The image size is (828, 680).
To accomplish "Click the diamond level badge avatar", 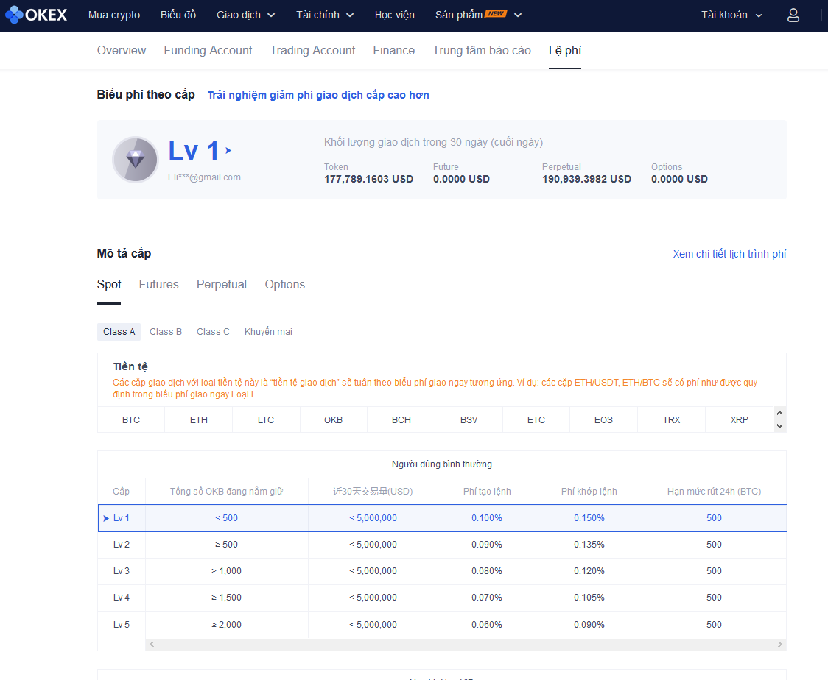I will [135, 159].
